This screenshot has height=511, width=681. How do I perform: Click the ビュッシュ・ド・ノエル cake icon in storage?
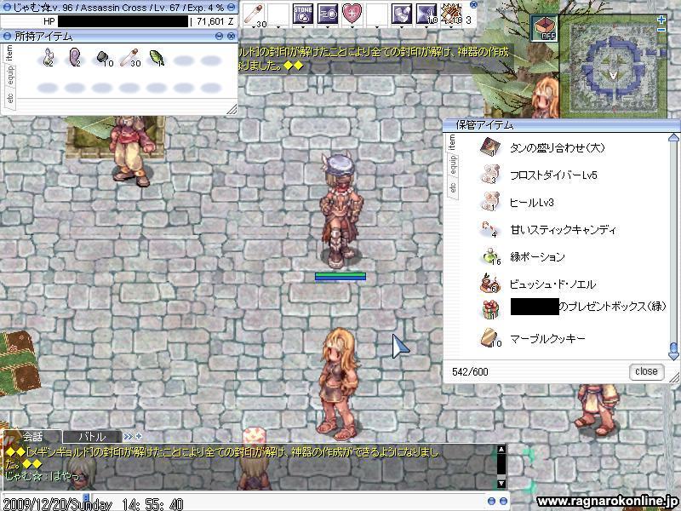(x=491, y=284)
